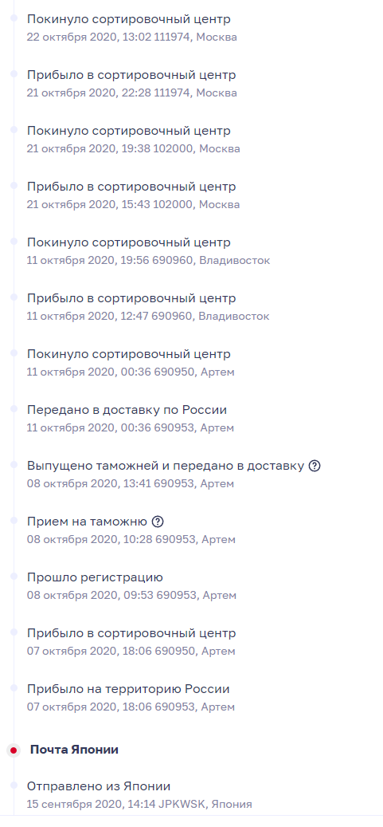Click Передано в доставку по России entry
The height and width of the screenshot is (827, 383).
[127, 410]
